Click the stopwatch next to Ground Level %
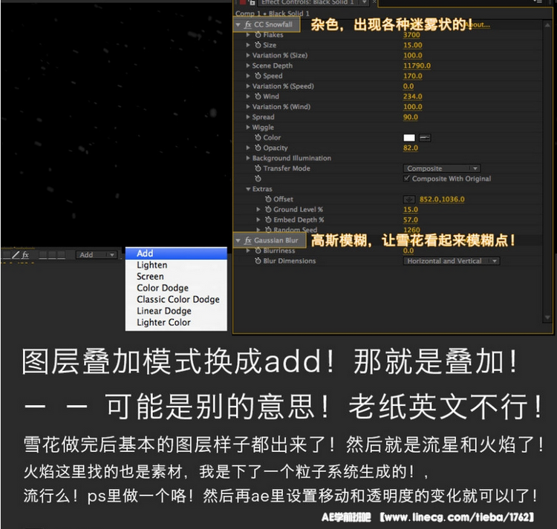The image size is (557, 529). click(268, 210)
